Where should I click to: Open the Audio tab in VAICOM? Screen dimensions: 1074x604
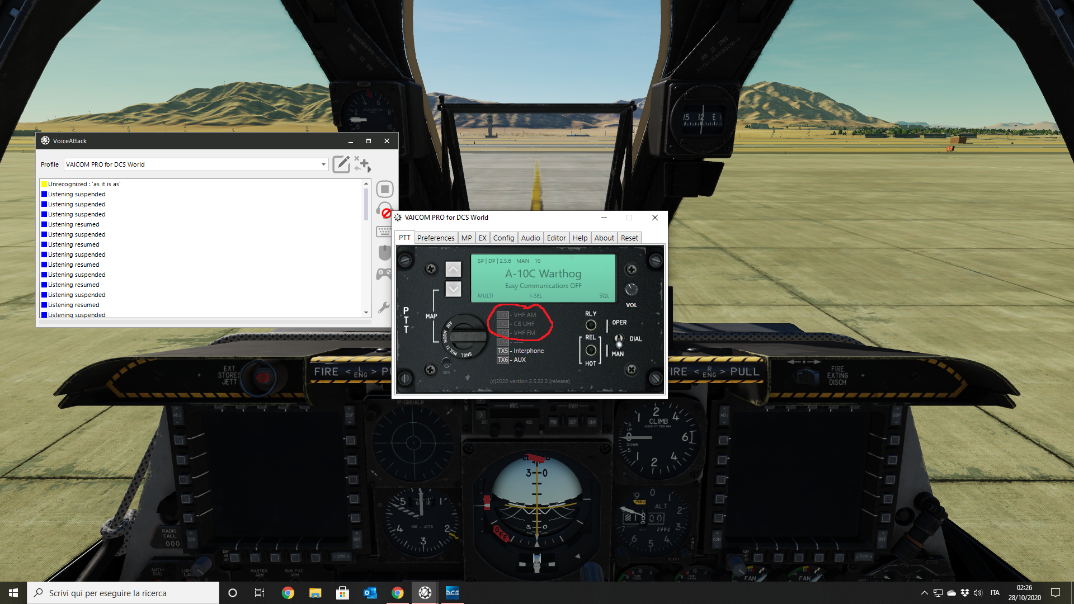(x=530, y=238)
